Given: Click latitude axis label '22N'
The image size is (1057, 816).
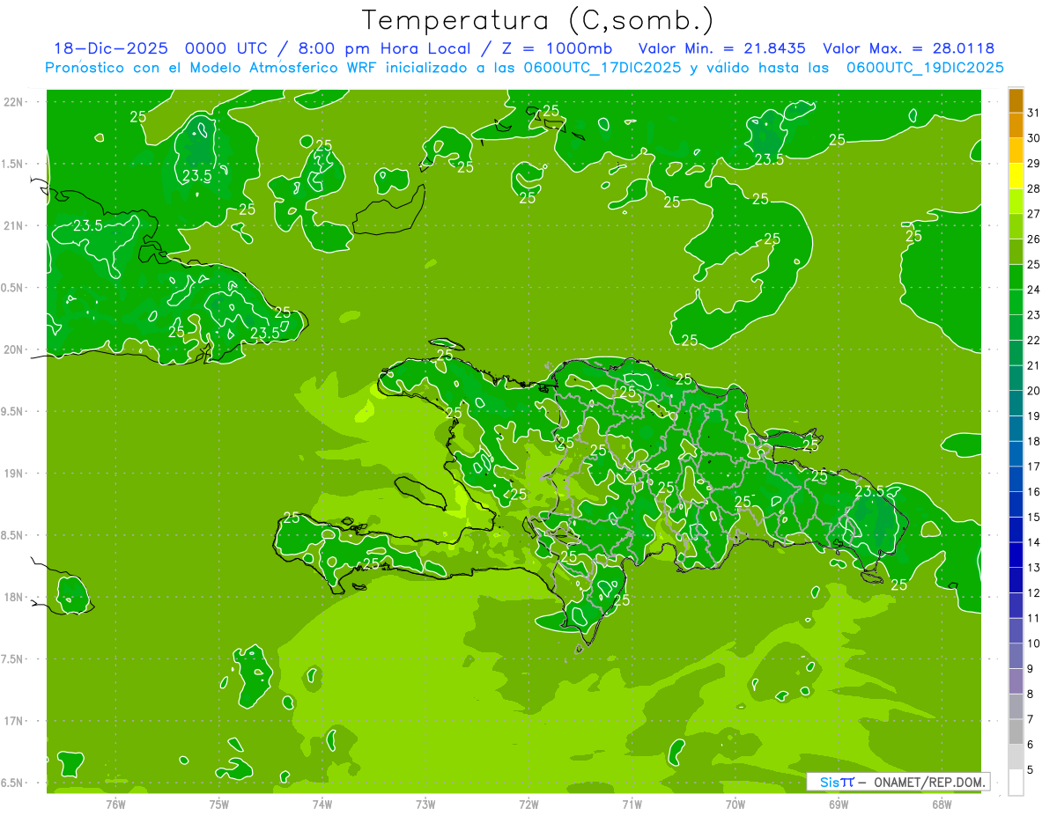Looking at the screenshot, I should (13, 102).
